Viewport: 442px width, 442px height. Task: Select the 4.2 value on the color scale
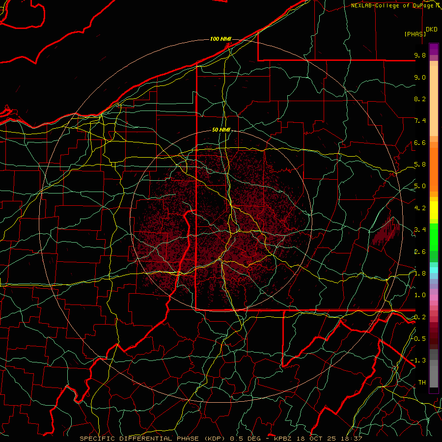420,208
